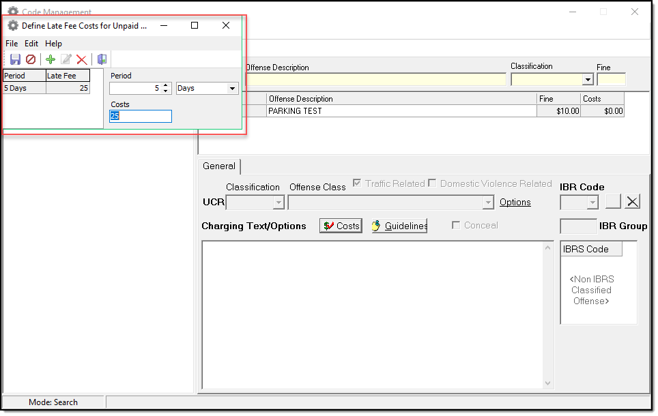Open the Offense Class dropdown

[x=487, y=203]
